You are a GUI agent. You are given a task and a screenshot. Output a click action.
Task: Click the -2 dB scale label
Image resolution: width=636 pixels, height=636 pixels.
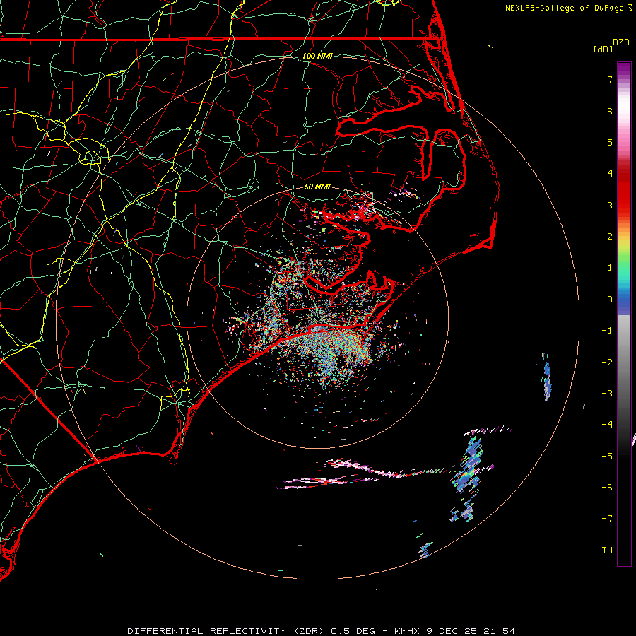(607, 363)
